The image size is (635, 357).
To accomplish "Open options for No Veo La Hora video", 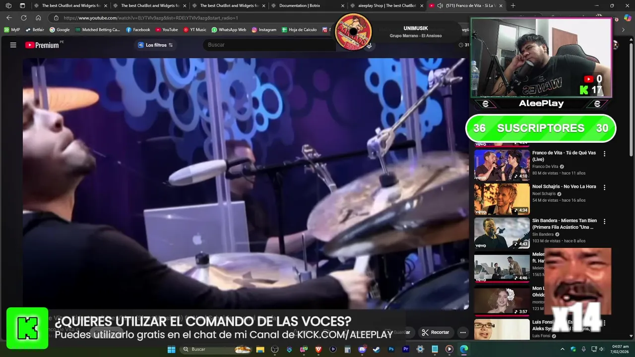I will tap(604, 187).
